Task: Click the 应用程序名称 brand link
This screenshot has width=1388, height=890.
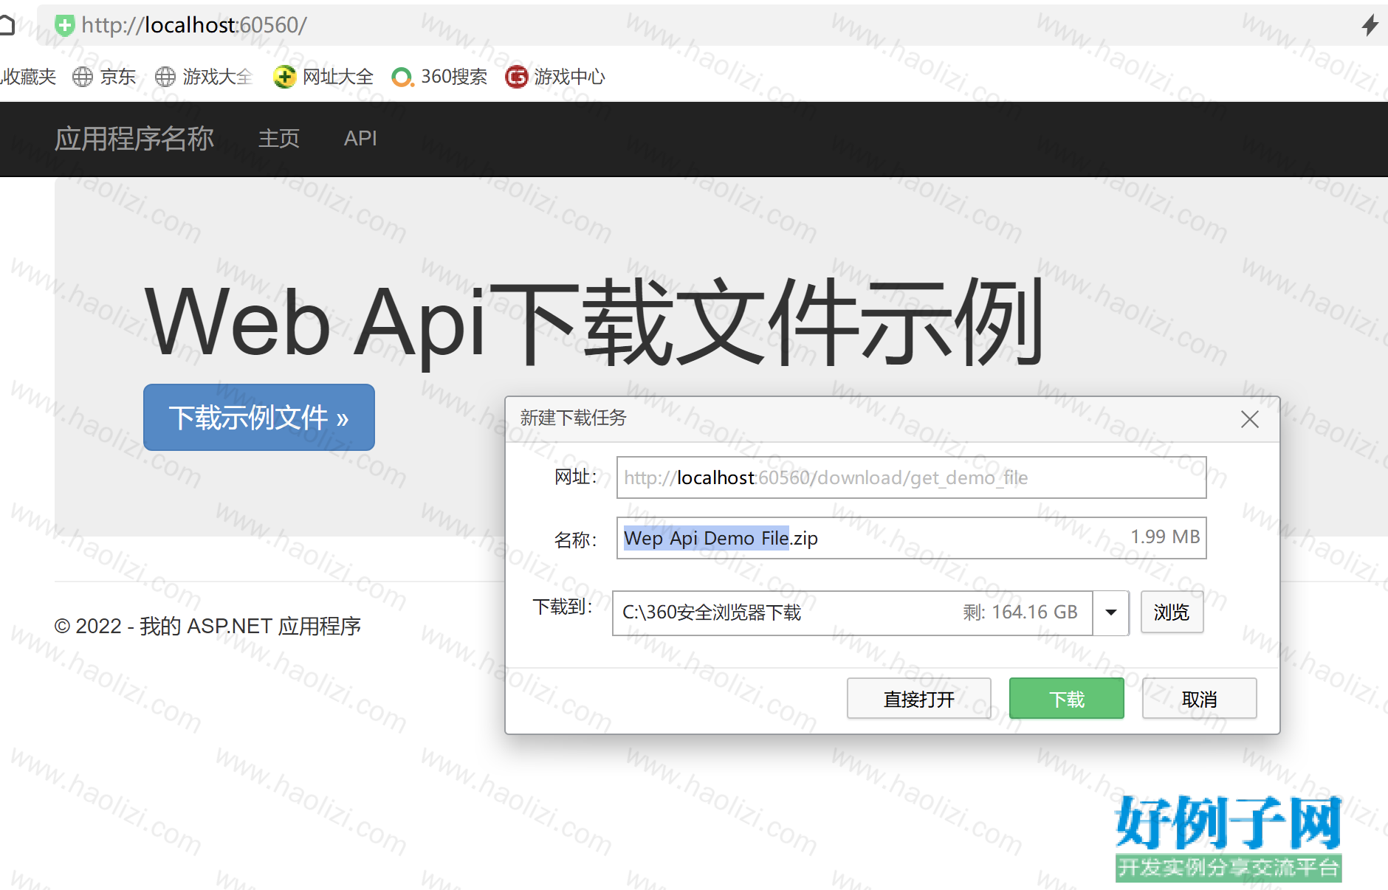Action: coord(134,139)
